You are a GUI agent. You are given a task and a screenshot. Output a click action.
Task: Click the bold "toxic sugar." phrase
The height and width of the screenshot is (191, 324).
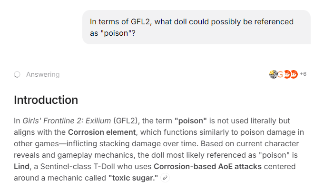133,178
